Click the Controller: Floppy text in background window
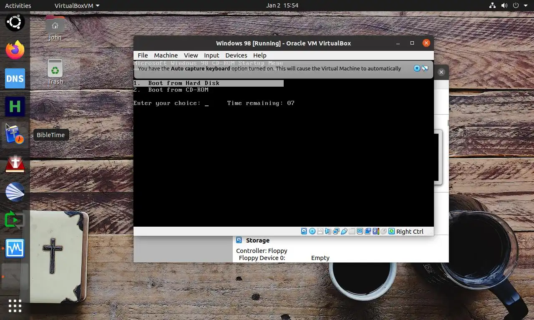Viewport: 534px width, 320px height. pyautogui.click(x=262, y=251)
